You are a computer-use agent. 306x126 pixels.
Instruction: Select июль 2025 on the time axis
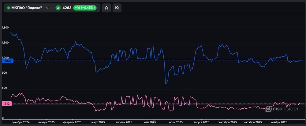point(176,122)
